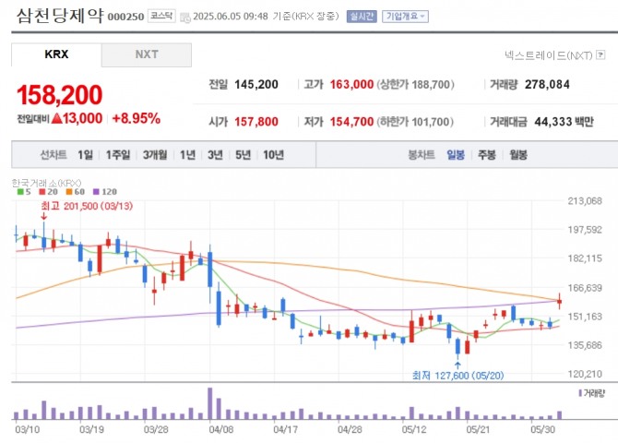Click the red 20-day moving average legend

(x=48, y=192)
